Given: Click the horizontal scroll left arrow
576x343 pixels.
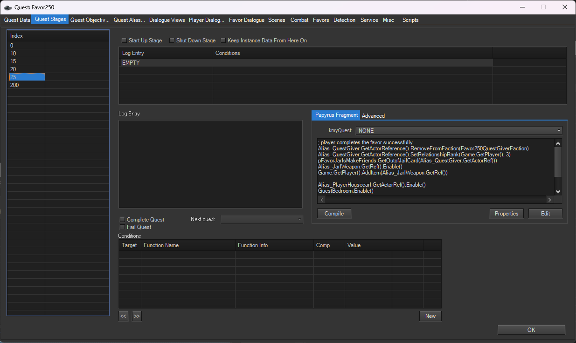Looking at the screenshot, I should [321, 200].
